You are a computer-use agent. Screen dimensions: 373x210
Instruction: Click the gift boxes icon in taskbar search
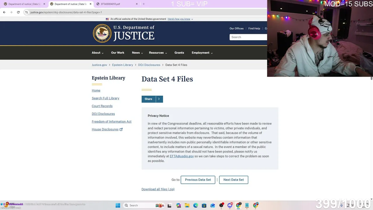(160, 205)
